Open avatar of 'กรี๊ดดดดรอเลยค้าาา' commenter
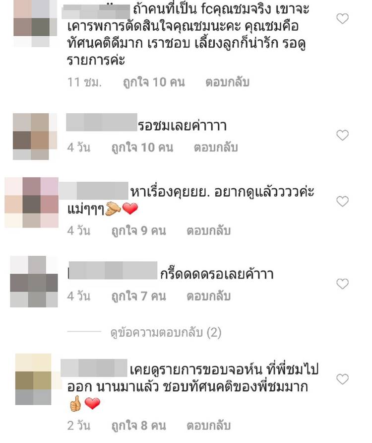 pyautogui.click(x=34, y=282)
